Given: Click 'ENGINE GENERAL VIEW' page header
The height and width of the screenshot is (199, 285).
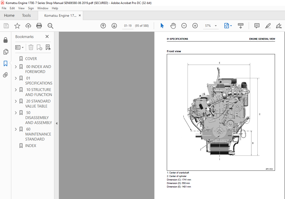Looking at the screenshot, I should [x=262, y=39].
